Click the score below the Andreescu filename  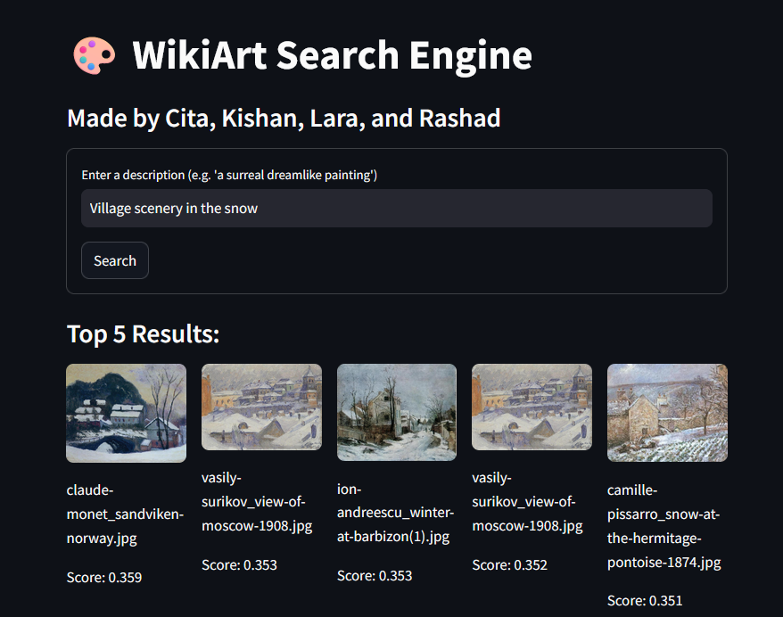375,576
